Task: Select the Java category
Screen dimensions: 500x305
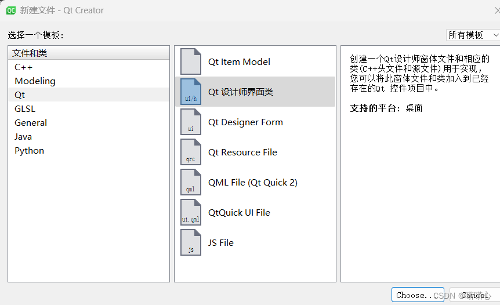Action: tap(89, 137)
